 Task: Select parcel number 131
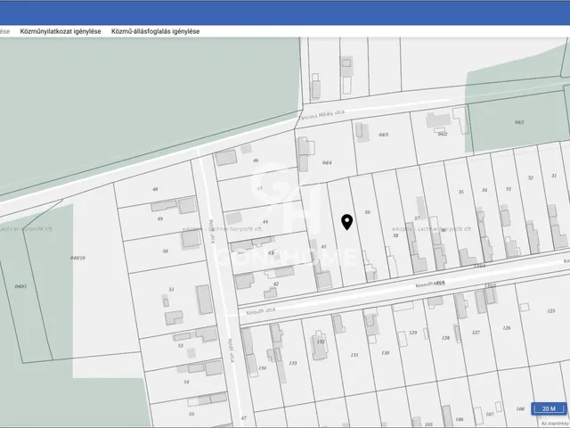pyautogui.click(x=354, y=355)
